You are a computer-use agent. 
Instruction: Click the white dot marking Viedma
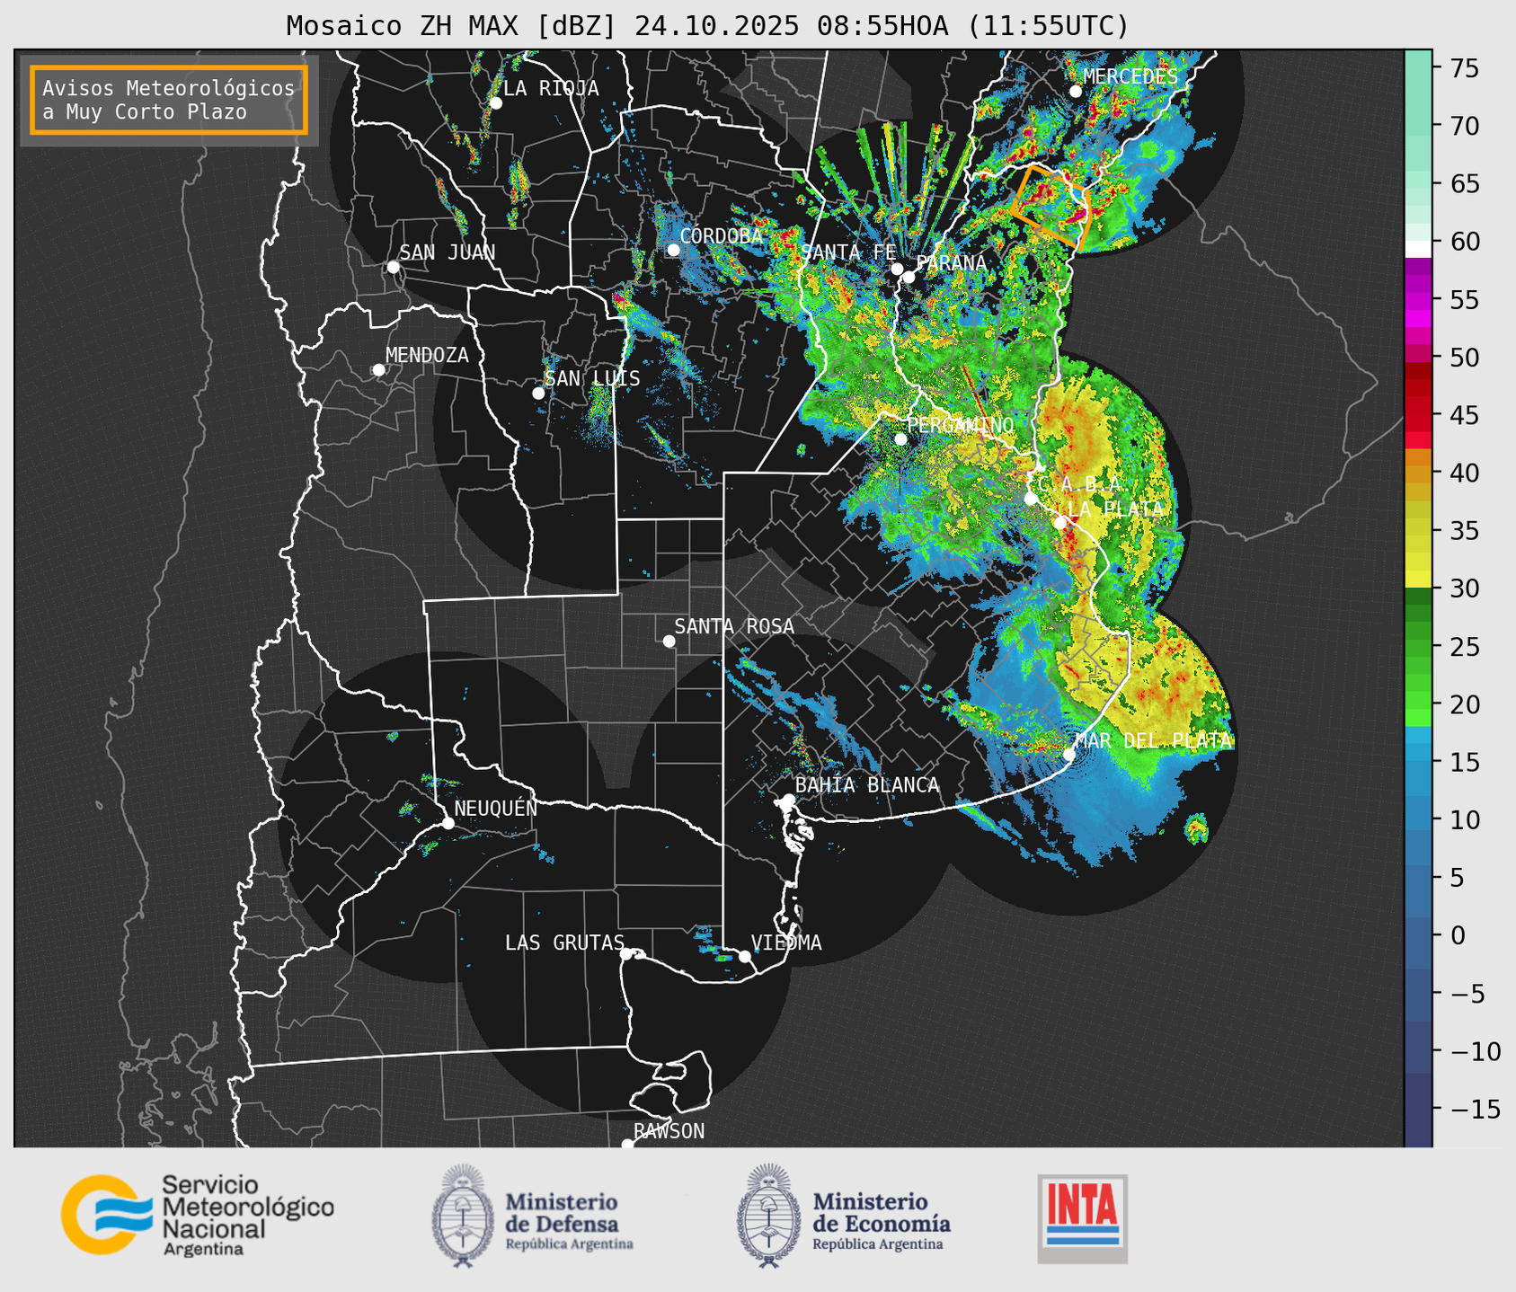click(745, 956)
